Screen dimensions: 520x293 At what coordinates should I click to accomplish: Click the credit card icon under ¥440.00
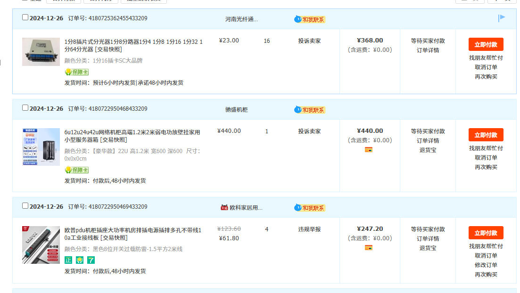[369, 150]
